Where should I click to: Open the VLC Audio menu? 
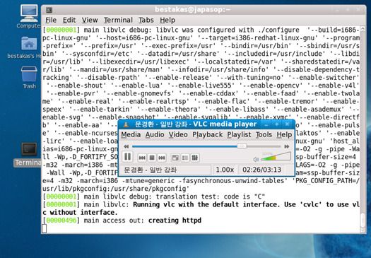[155, 134]
